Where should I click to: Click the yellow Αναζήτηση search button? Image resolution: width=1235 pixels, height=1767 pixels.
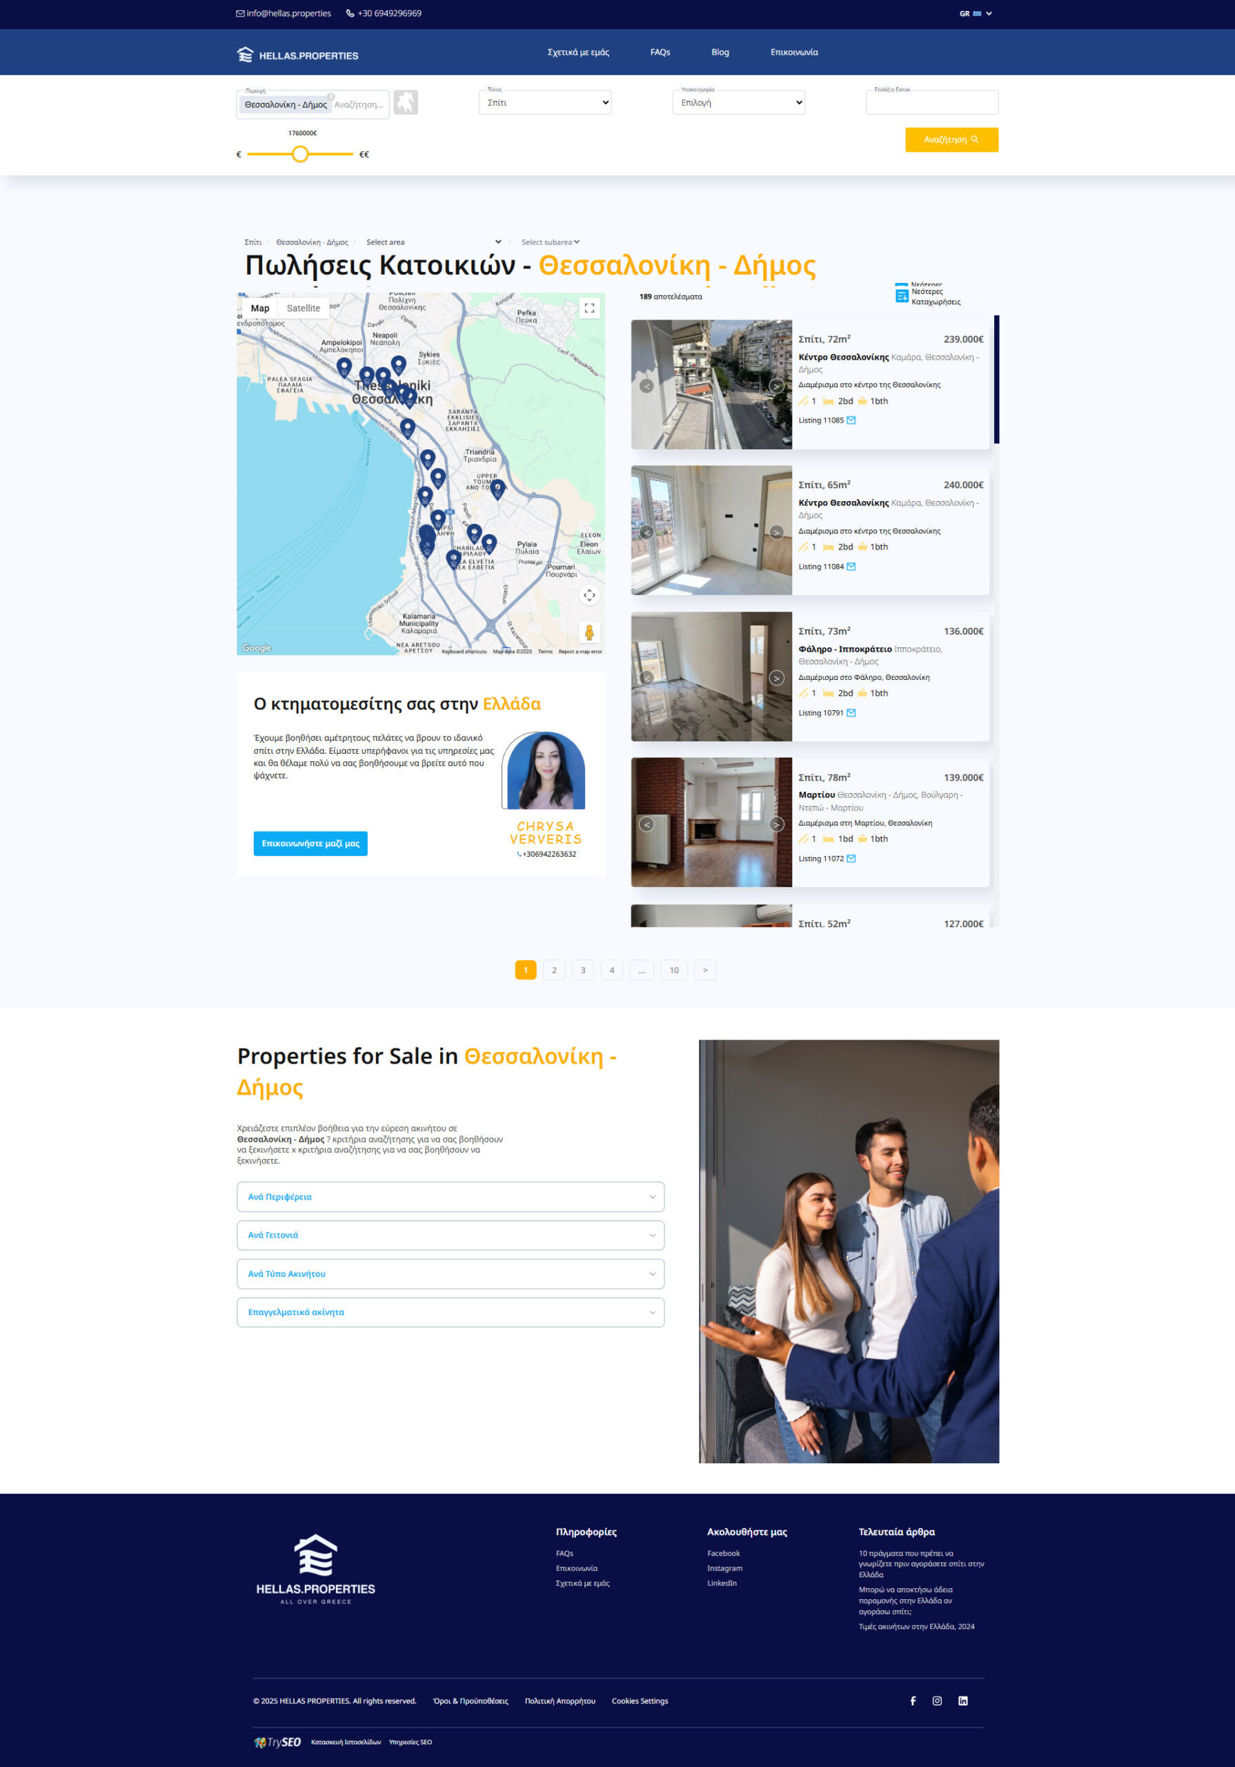point(951,140)
